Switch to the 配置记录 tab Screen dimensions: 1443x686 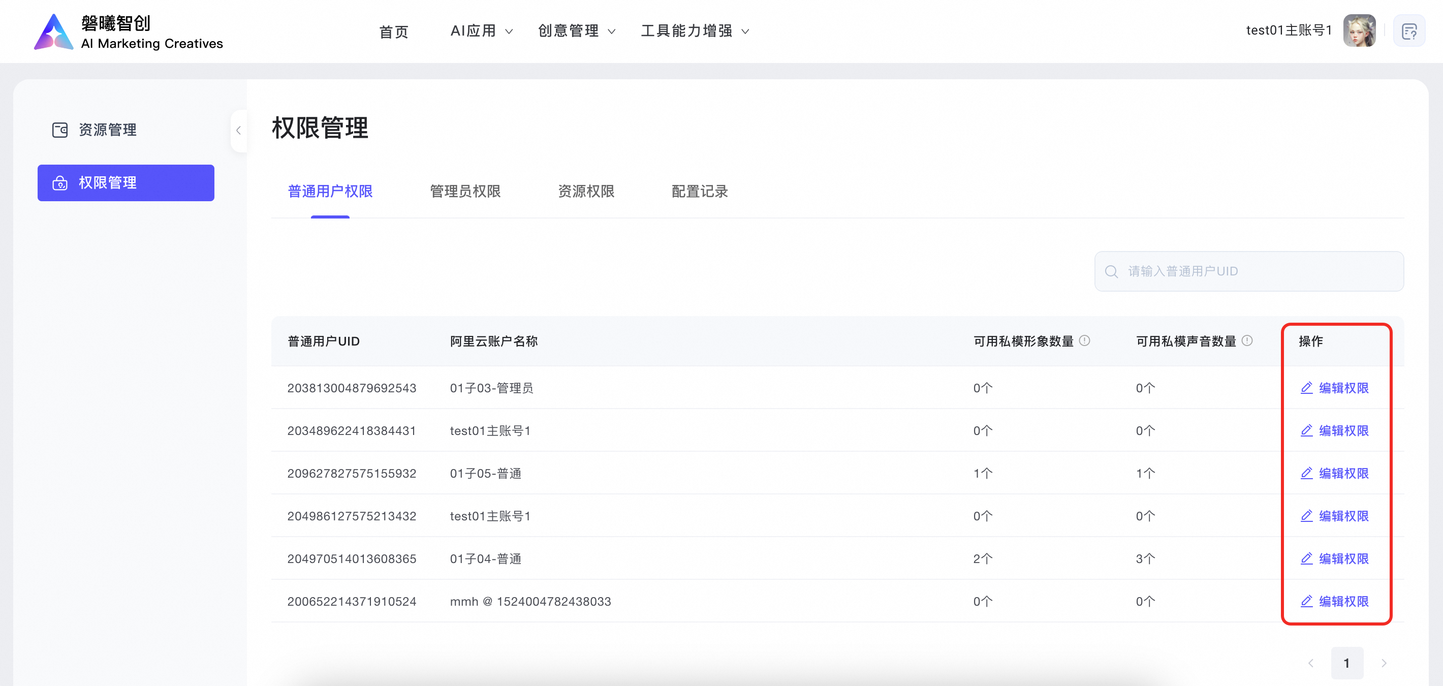699,192
